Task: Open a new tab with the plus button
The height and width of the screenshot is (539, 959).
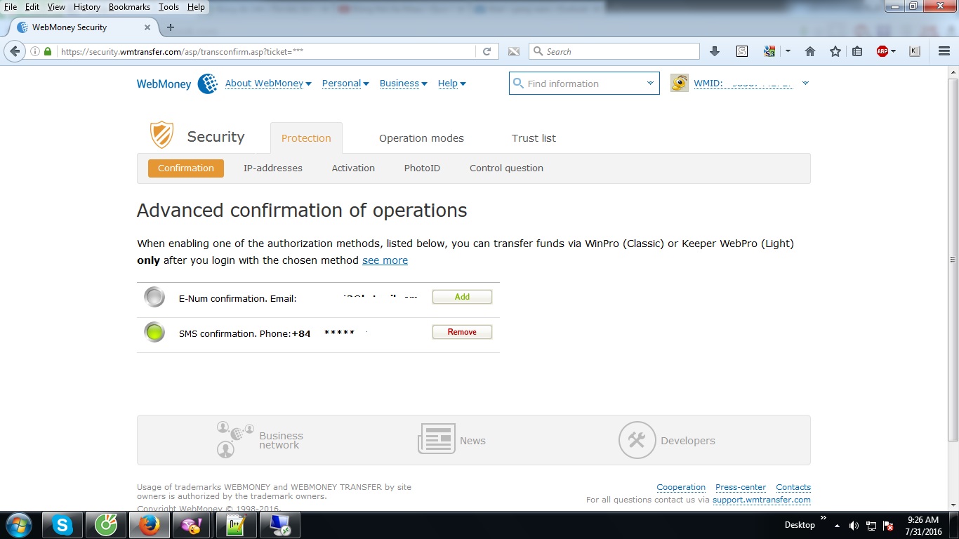Action: click(170, 27)
